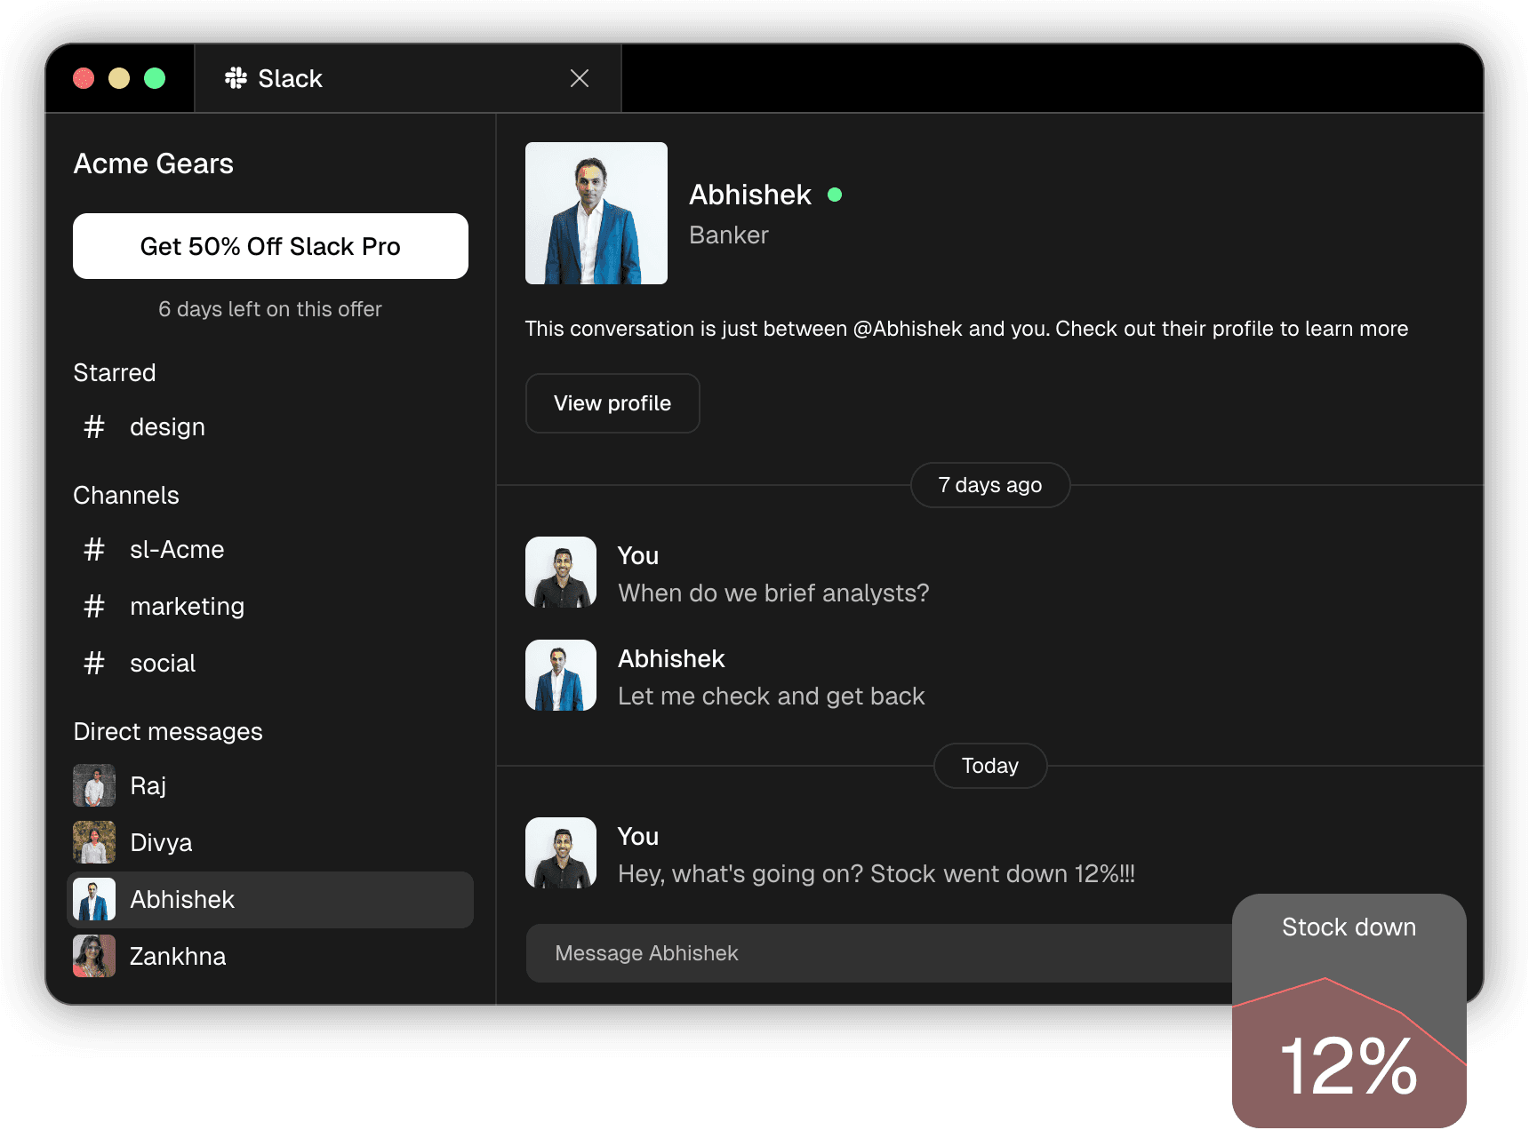The image size is (1529, 1146).
Task: Click the '7 days ago' date pill
Action: point(990,485)
